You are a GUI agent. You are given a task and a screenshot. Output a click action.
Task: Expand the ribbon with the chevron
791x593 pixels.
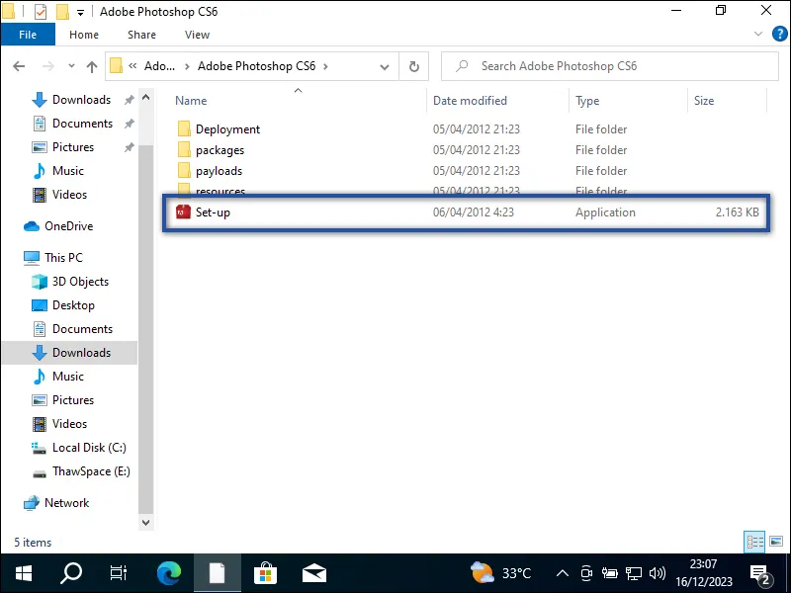coord(756,35)
